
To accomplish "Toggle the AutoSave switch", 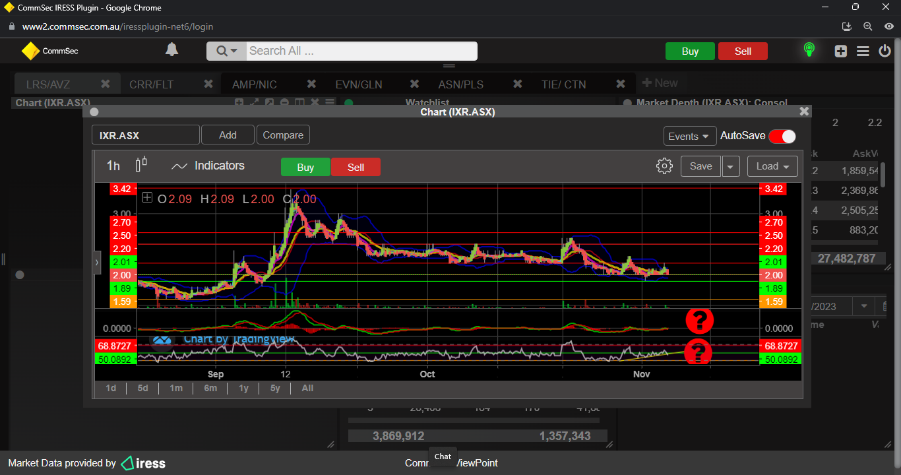I will [782, 136].
